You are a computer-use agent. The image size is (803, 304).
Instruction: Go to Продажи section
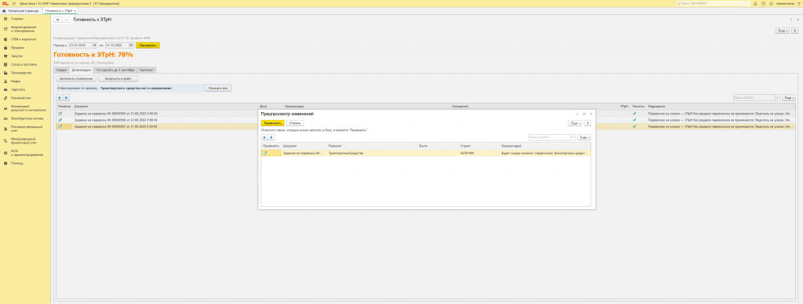click(18, 48)
